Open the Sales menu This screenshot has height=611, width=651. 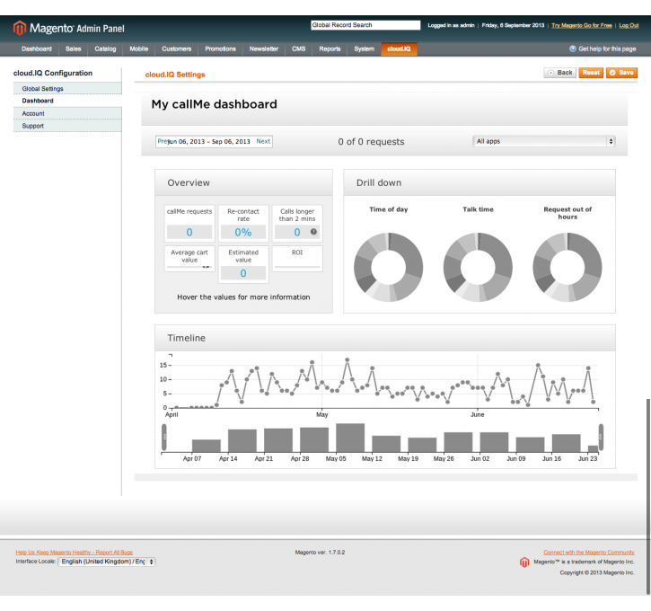point(73,49)
